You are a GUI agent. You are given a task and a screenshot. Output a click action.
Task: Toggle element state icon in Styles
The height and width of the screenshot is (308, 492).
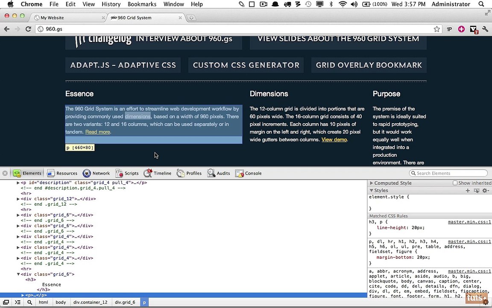pos(476,190)
